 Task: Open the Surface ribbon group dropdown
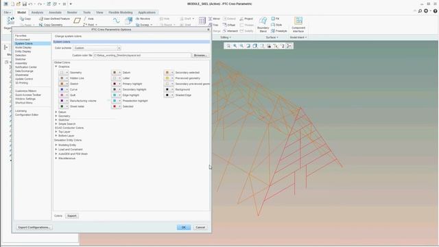[x=272, y=37]
